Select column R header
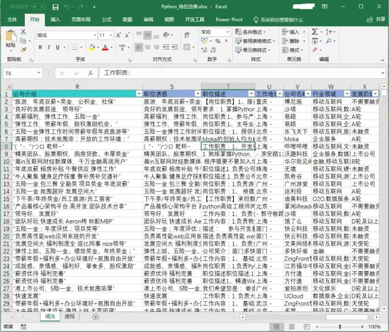The image size is (389, 332). pyautogui.click(x=77, y=86)
